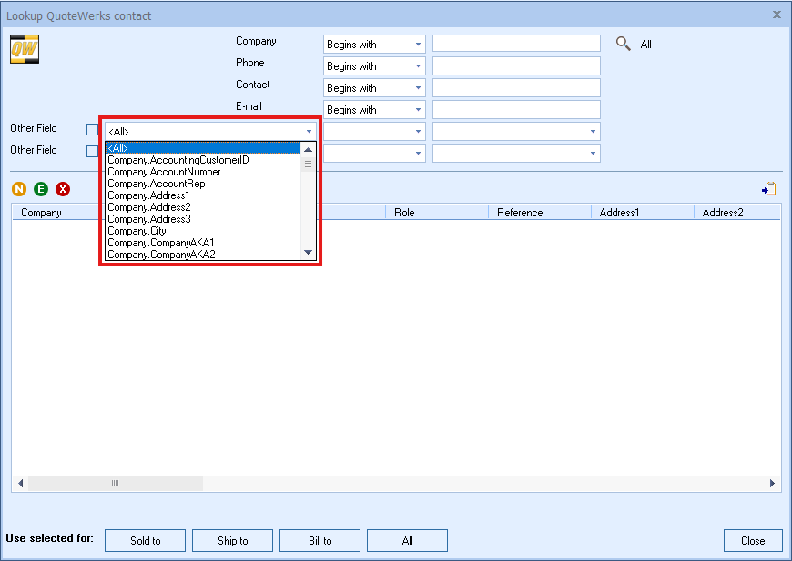Choose Company.Address2 from the list

(203, 206)
